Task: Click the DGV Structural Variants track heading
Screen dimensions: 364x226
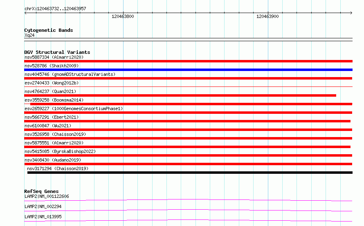Action: coord(57,52)
